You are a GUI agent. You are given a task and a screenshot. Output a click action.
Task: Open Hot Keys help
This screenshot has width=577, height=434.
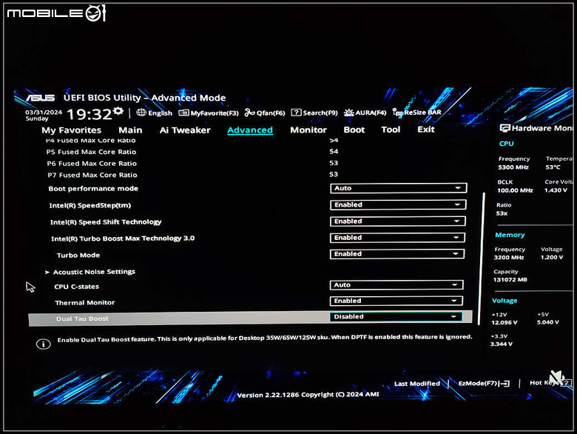[x=550, y=382]
